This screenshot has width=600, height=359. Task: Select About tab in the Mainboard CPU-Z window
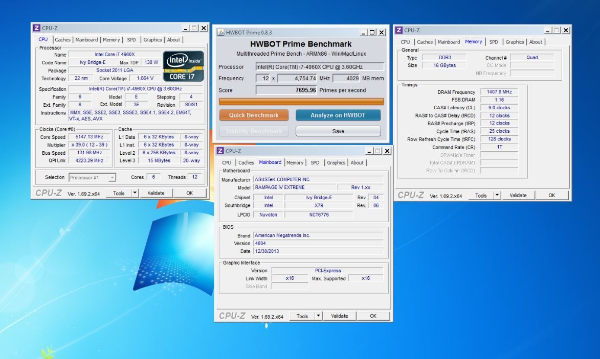357,163
